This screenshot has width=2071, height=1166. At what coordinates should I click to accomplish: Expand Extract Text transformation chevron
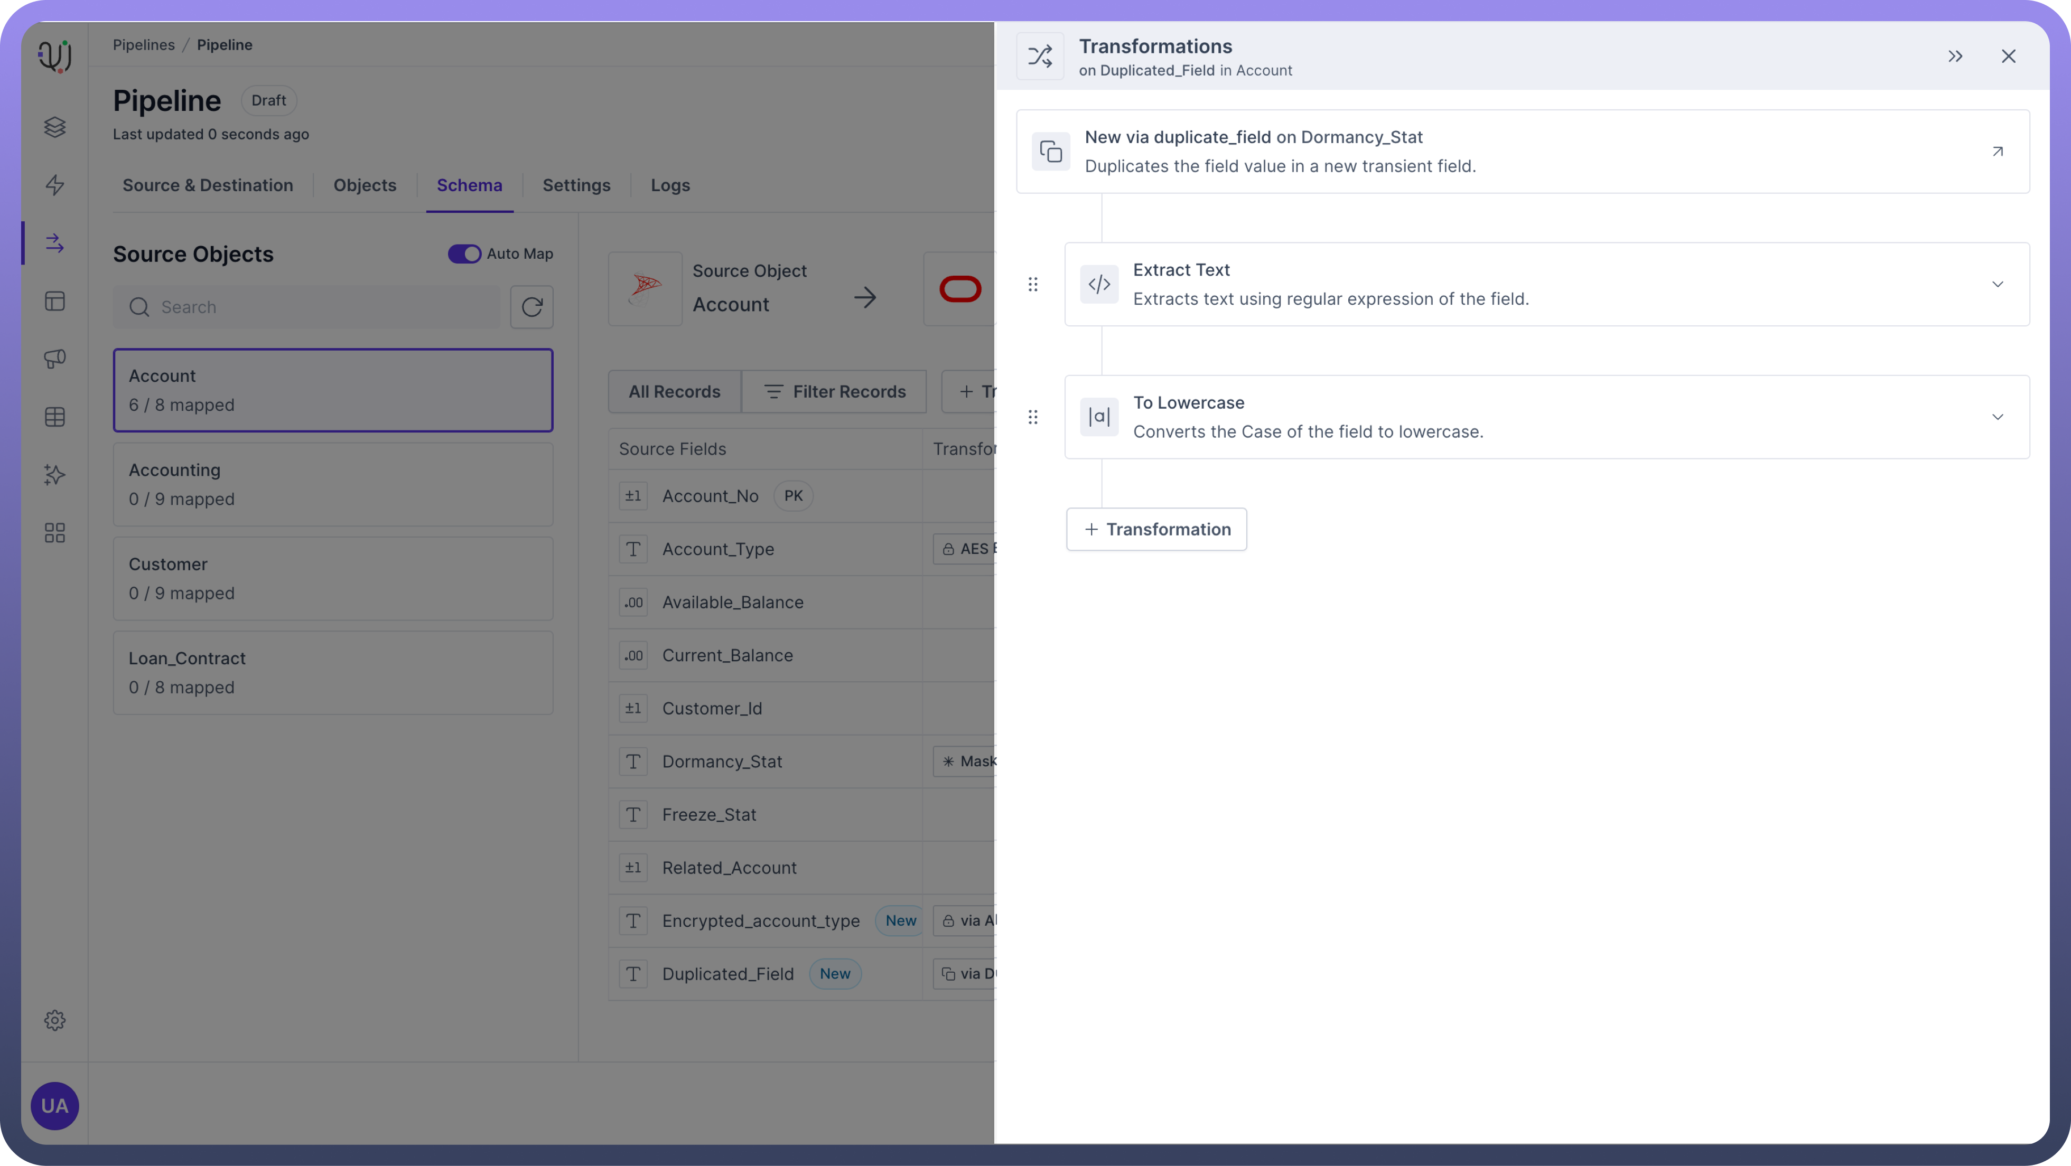pos(1997,285)
